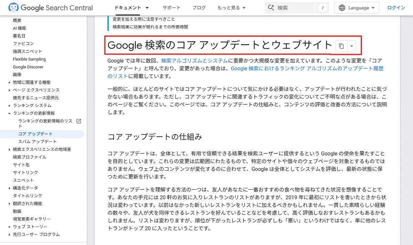The height and width of the screenshot is (245, 413).
Task: Expand 検索エクスペリエンスの地域差 section
Action: coord(9,149)
